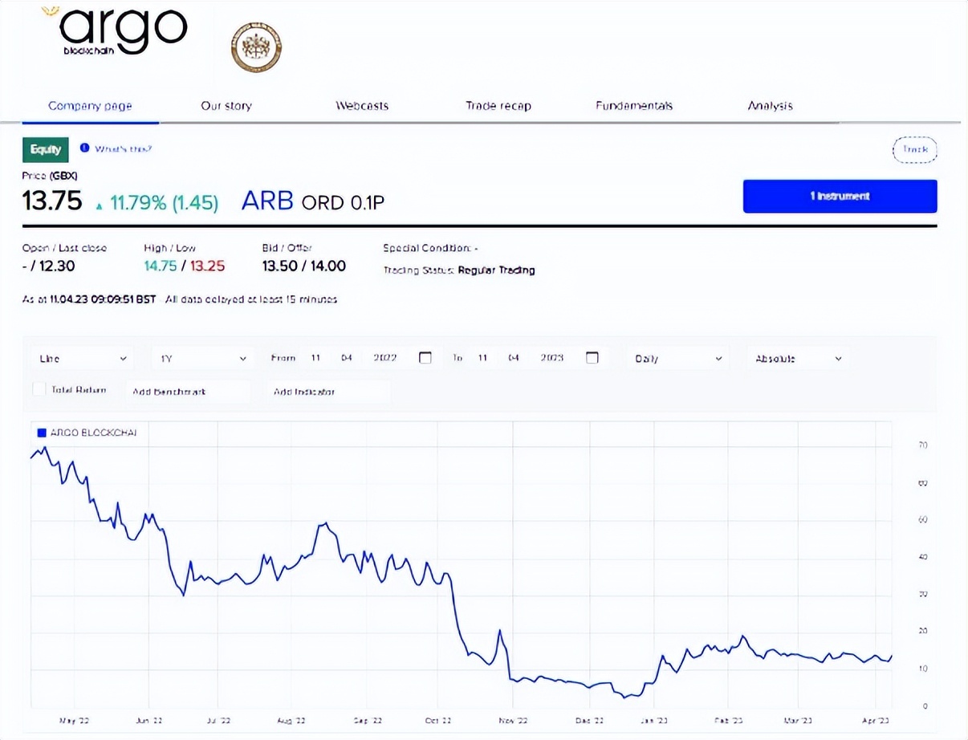968x740 pixels.
Task: Click the From date day field
Action: tap(316, 359)
